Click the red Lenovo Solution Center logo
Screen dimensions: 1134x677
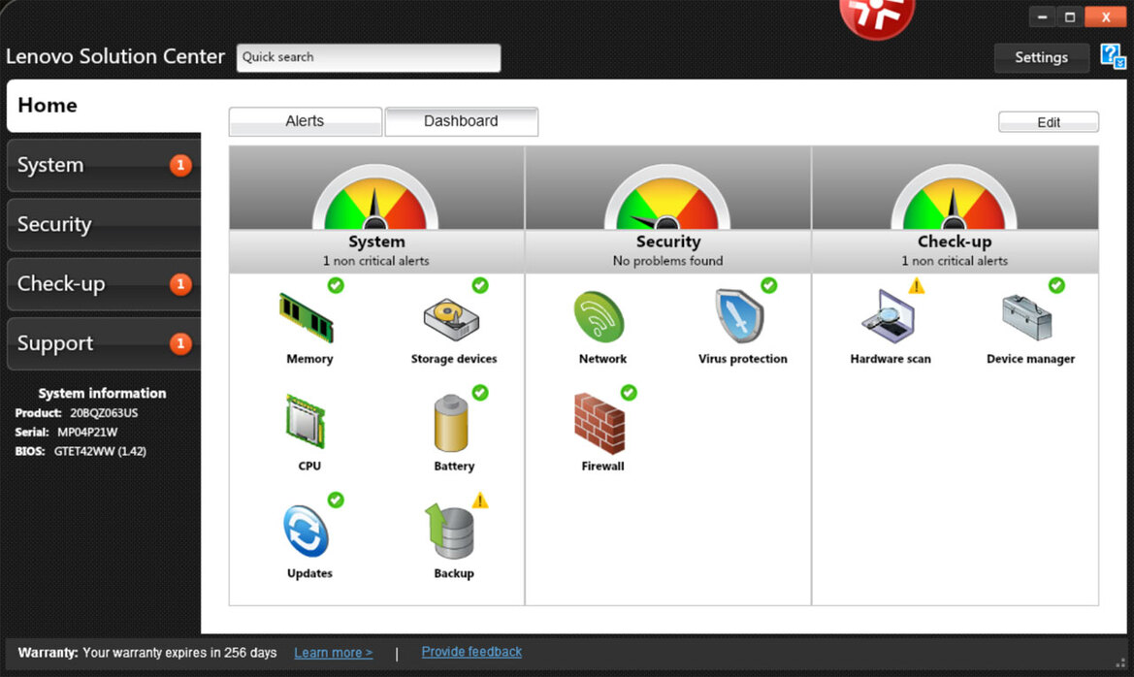(x=877, y=17)
